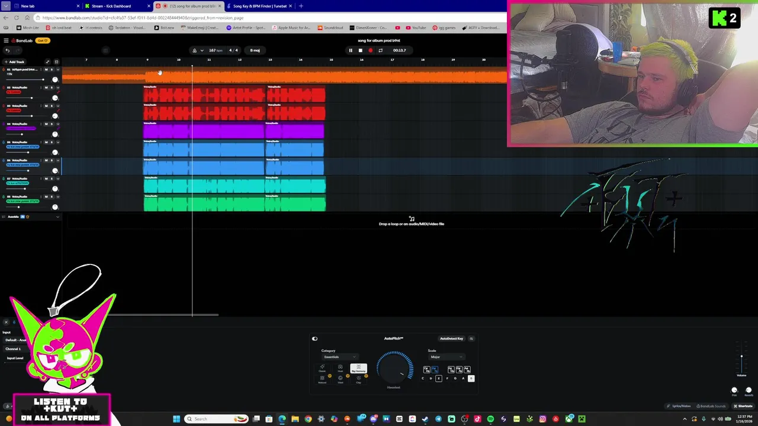Click the redo arrow icon
The width and height of the screenshot is (758, 426).
pos(18,50)
